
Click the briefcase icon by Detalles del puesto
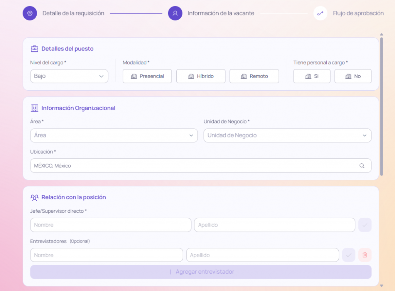click(34, 49)
